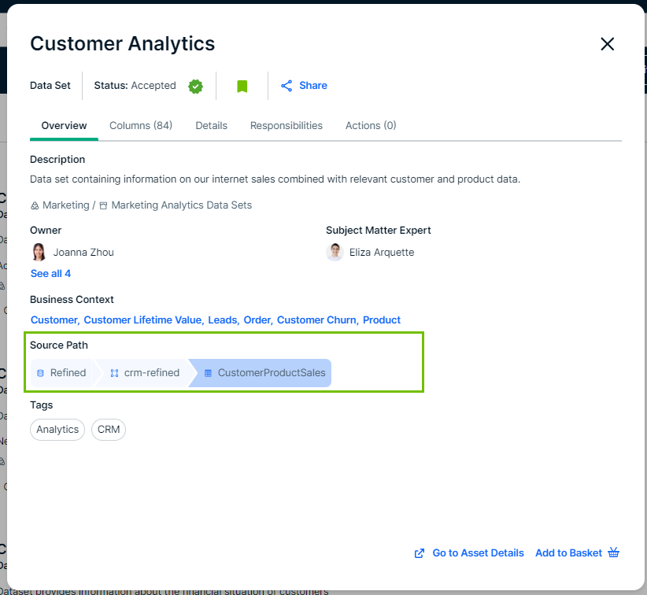Click Joanna Zhou's avatar
The height and width of the screenshot is (595, 647).
coord(39,253)
